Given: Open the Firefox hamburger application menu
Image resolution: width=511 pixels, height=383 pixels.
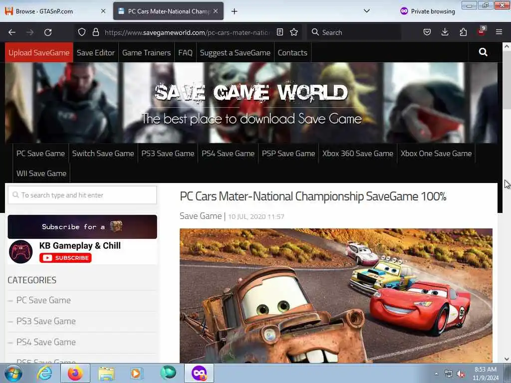Looking at the screenshot, I should coord(499,32).
